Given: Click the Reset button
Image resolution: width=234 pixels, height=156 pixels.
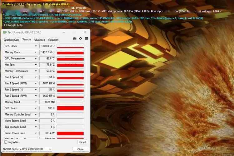Looking at the screenshot, I should (x=83, y=142).
